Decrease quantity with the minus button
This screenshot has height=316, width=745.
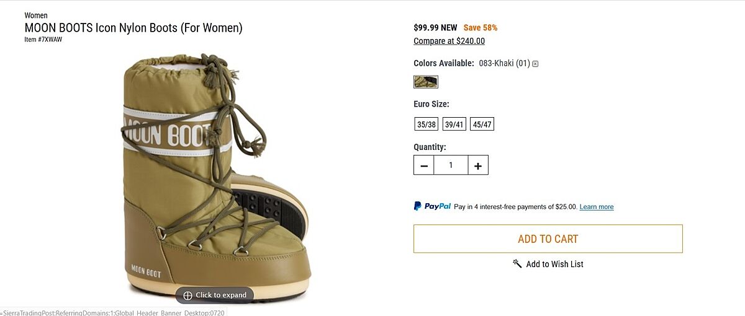coord(424,165)
